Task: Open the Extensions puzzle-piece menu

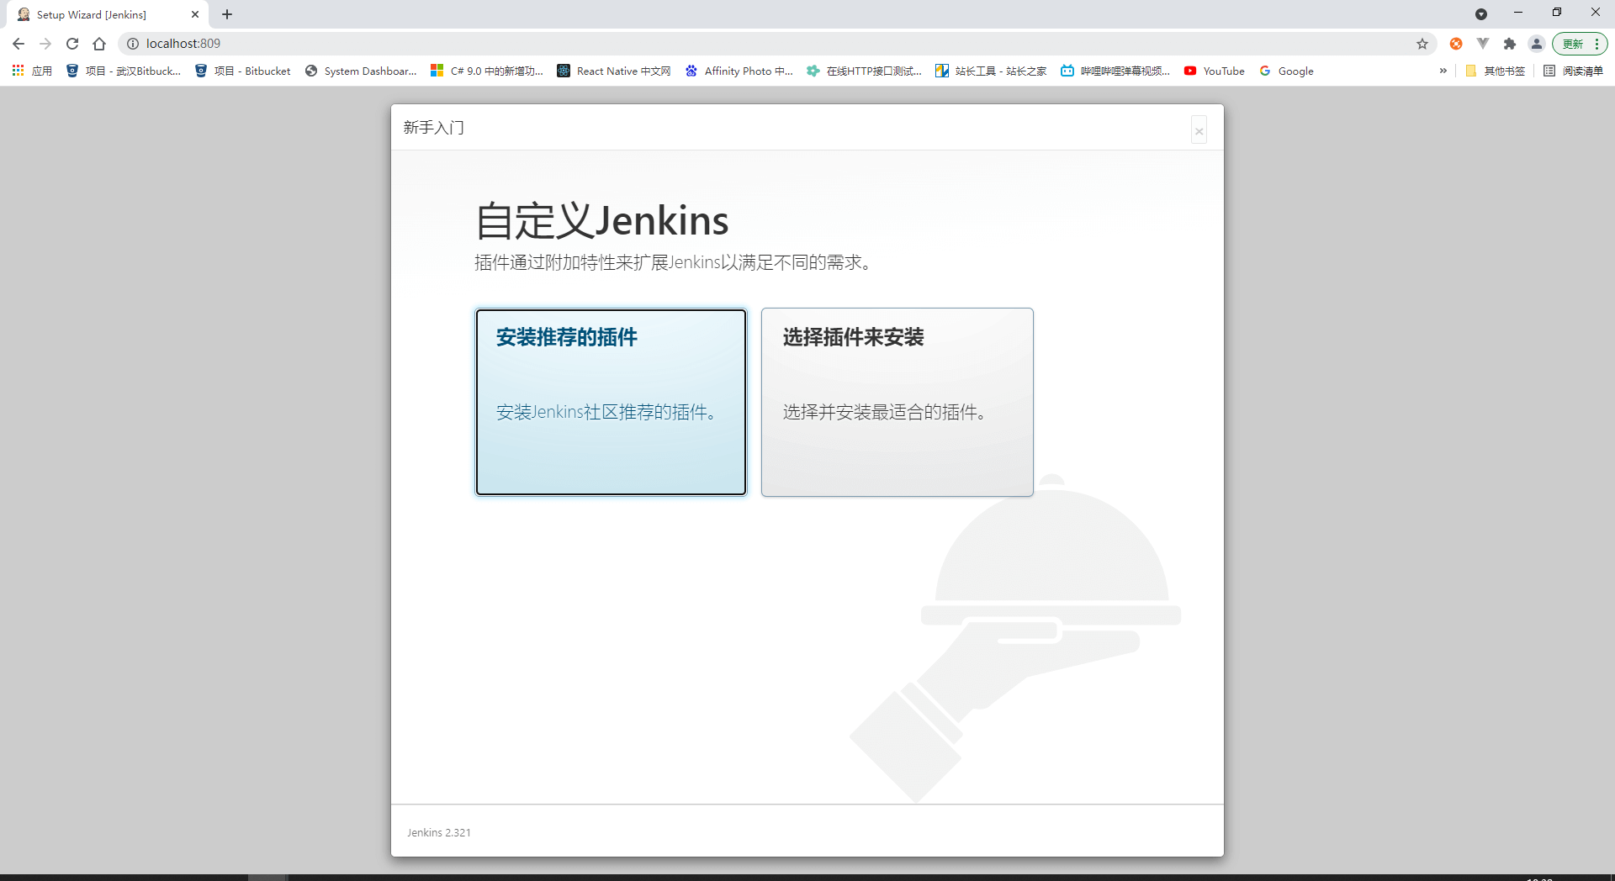Action: coord(1510,44)
